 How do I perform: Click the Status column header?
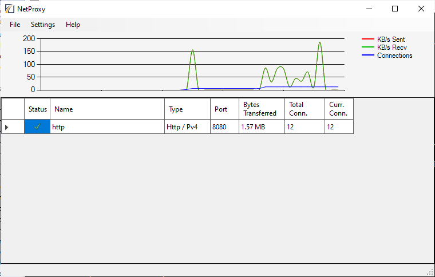[x=37, y=109]
